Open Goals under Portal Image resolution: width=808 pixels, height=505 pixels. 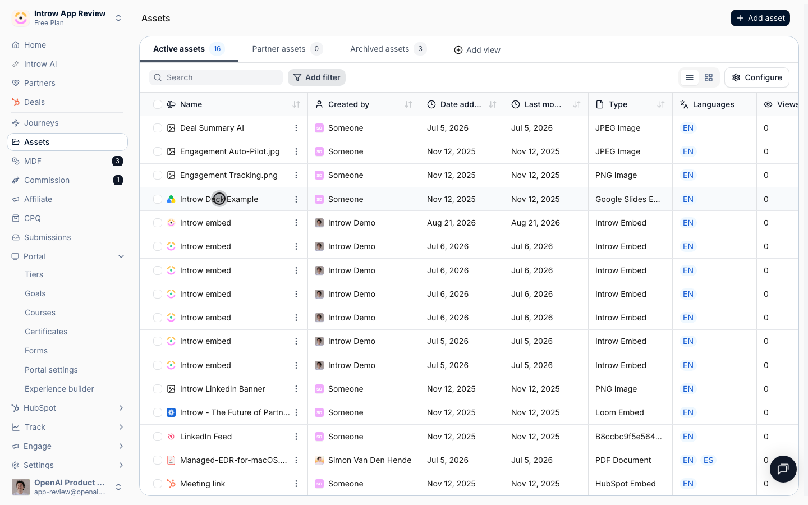[x=35, y=293]
